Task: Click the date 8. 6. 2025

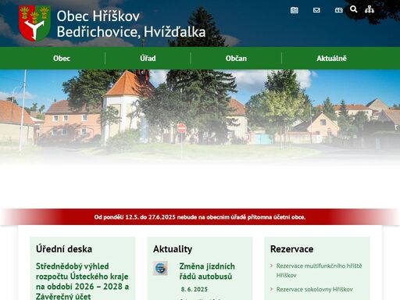Action: 195,289
